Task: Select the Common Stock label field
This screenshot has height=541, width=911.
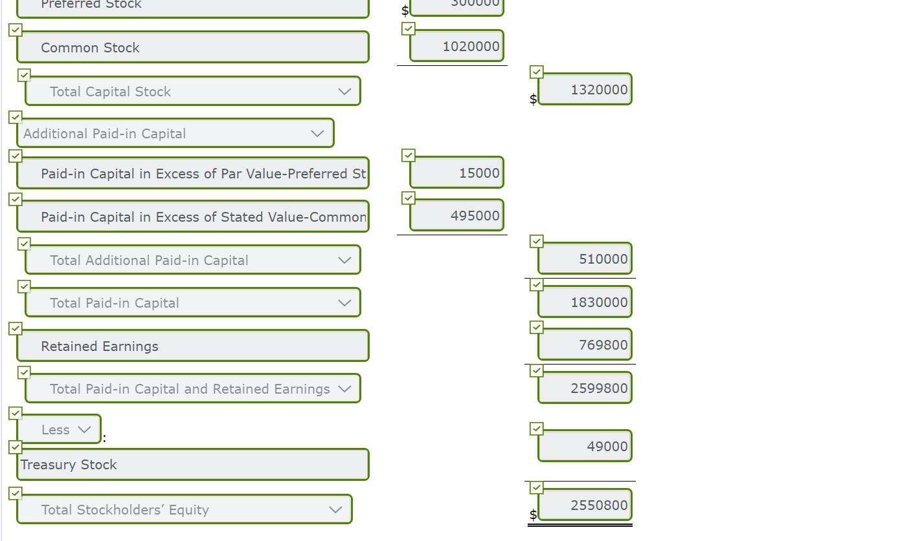Action: point(192,47)
